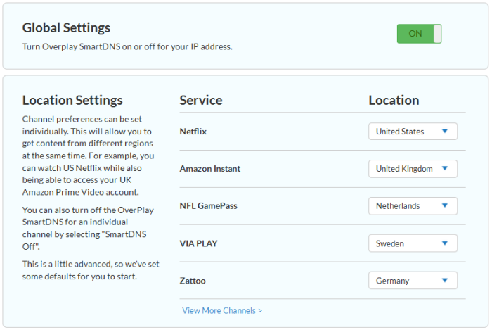Click the NFL GamePass service name
The image size is (492, 330).
tap(208, 206)
